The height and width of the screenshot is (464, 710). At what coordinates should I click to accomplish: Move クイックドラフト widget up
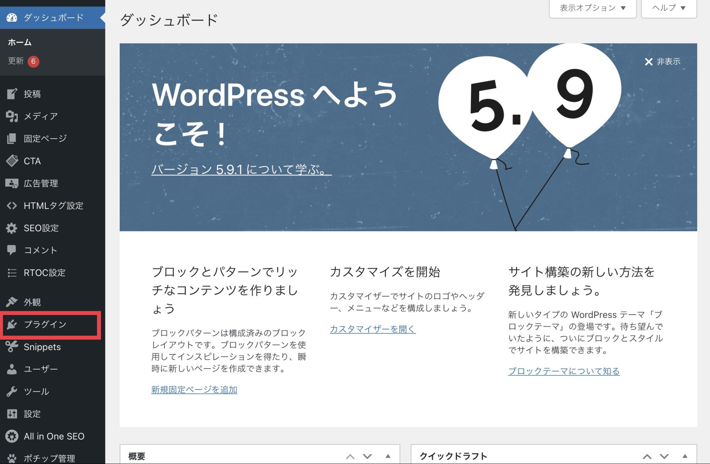[x=647, y=456]
